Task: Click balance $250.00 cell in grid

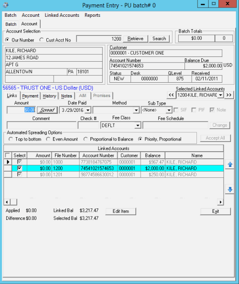Action: (152, 175)
